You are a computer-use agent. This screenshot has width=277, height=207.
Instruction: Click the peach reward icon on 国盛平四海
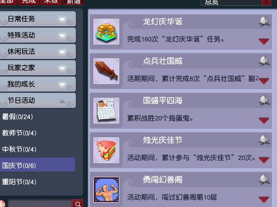click(264, 100)
